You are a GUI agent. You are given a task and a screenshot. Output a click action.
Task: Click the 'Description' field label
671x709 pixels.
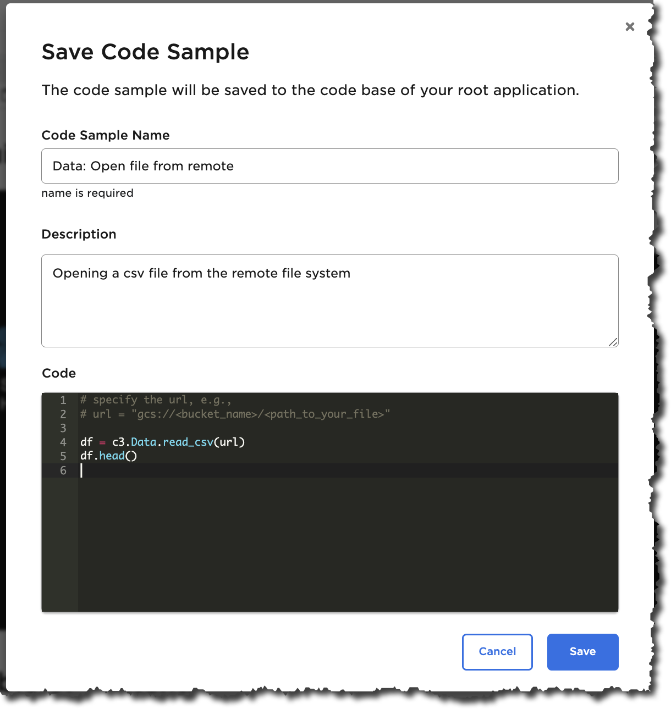tap(79, 234)
